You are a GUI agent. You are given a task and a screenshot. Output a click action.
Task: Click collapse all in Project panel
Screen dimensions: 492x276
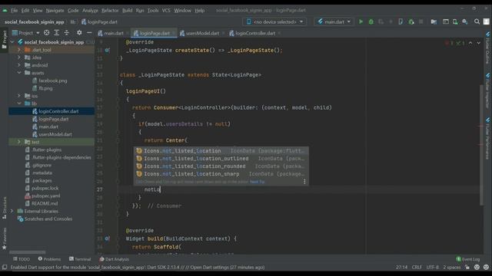[67, 32]
